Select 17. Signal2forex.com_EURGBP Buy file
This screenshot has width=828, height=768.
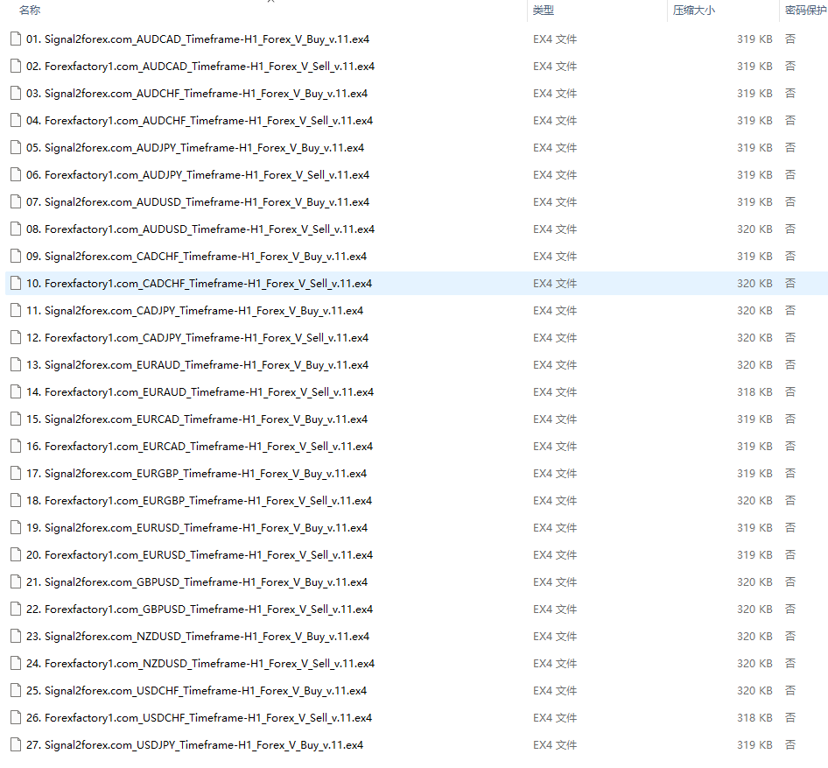click(x=196, y=473)
